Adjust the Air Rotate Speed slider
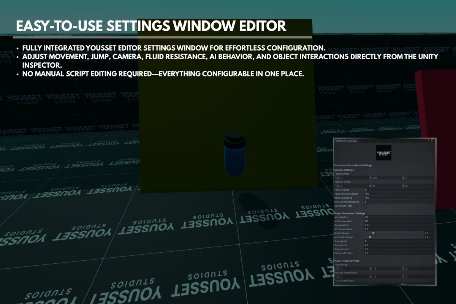Image resolution: width=456 pixels, height=304 pixels. [x=393, y=237]
